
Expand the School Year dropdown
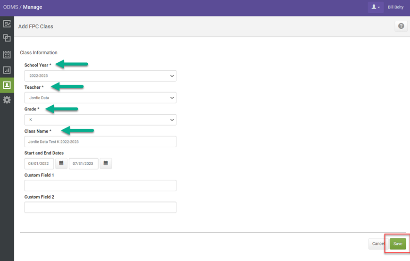100,76
